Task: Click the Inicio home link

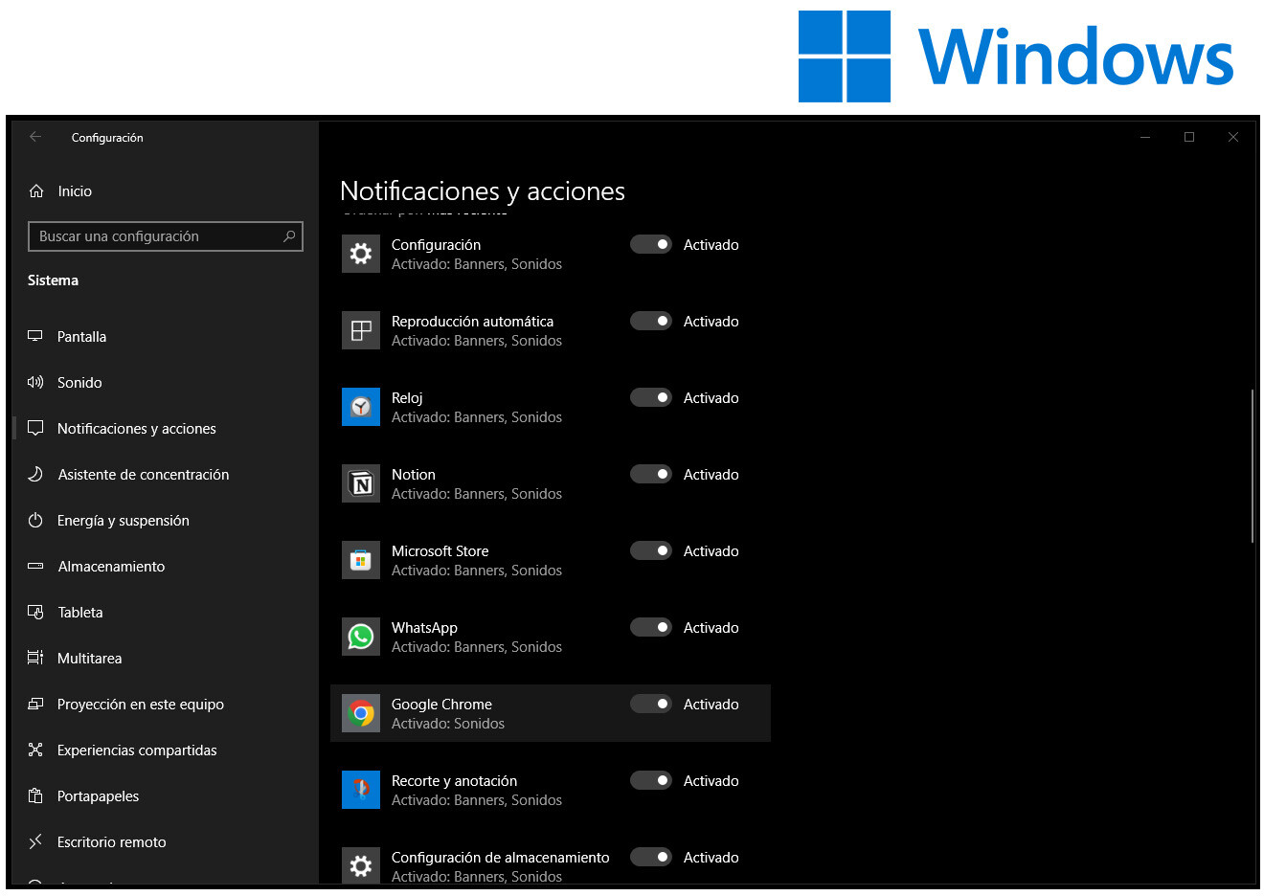Action: [74, 191]
